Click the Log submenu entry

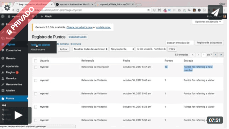click(x=4, y=105)
